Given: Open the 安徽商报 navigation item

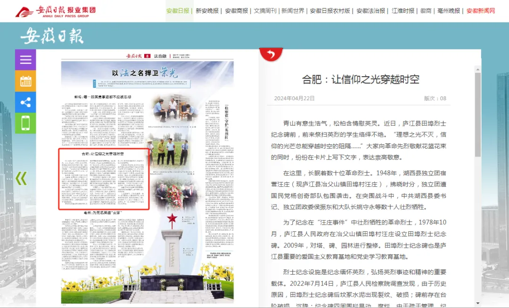Looking at the screenshot, I should point(236,11).
